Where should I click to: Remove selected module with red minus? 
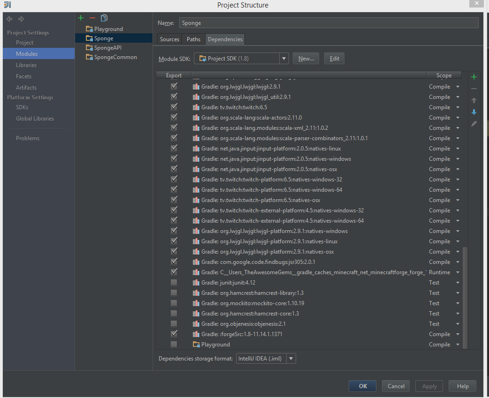coord(92,18)
